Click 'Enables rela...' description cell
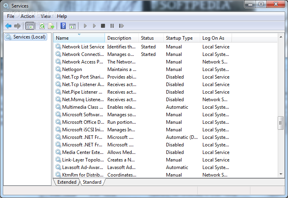 click(121, 107)
